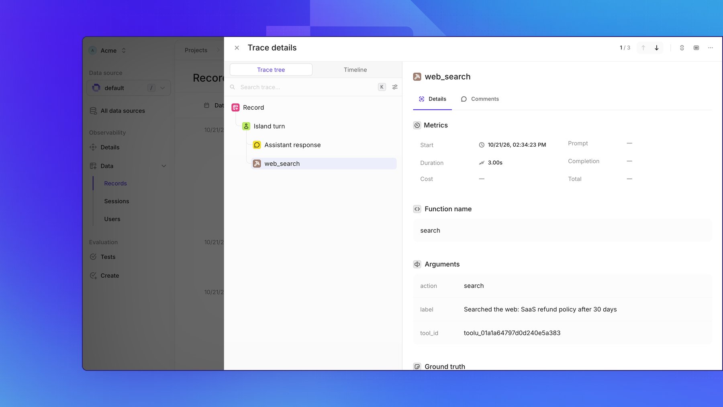Select the Island turn tree node
Image resolution: width=723 pixels, height=407 pixels.
tap(263, 126)
